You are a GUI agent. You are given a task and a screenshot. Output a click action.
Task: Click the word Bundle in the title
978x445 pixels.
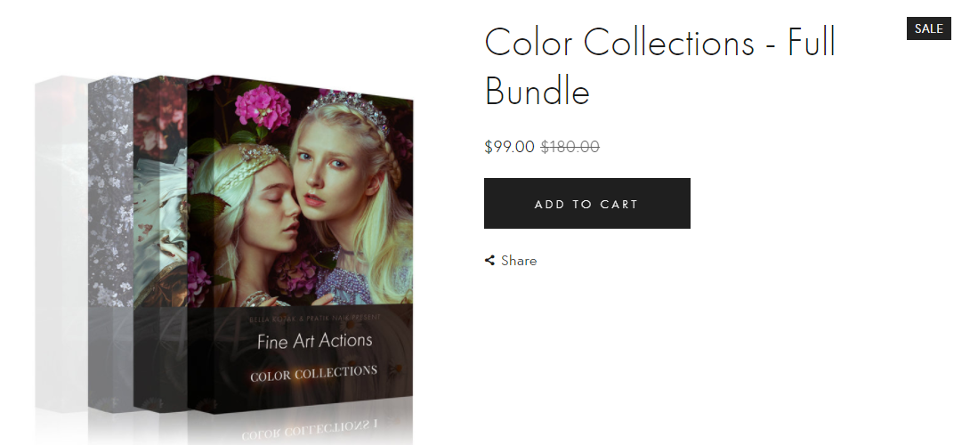tap(537, 91)
